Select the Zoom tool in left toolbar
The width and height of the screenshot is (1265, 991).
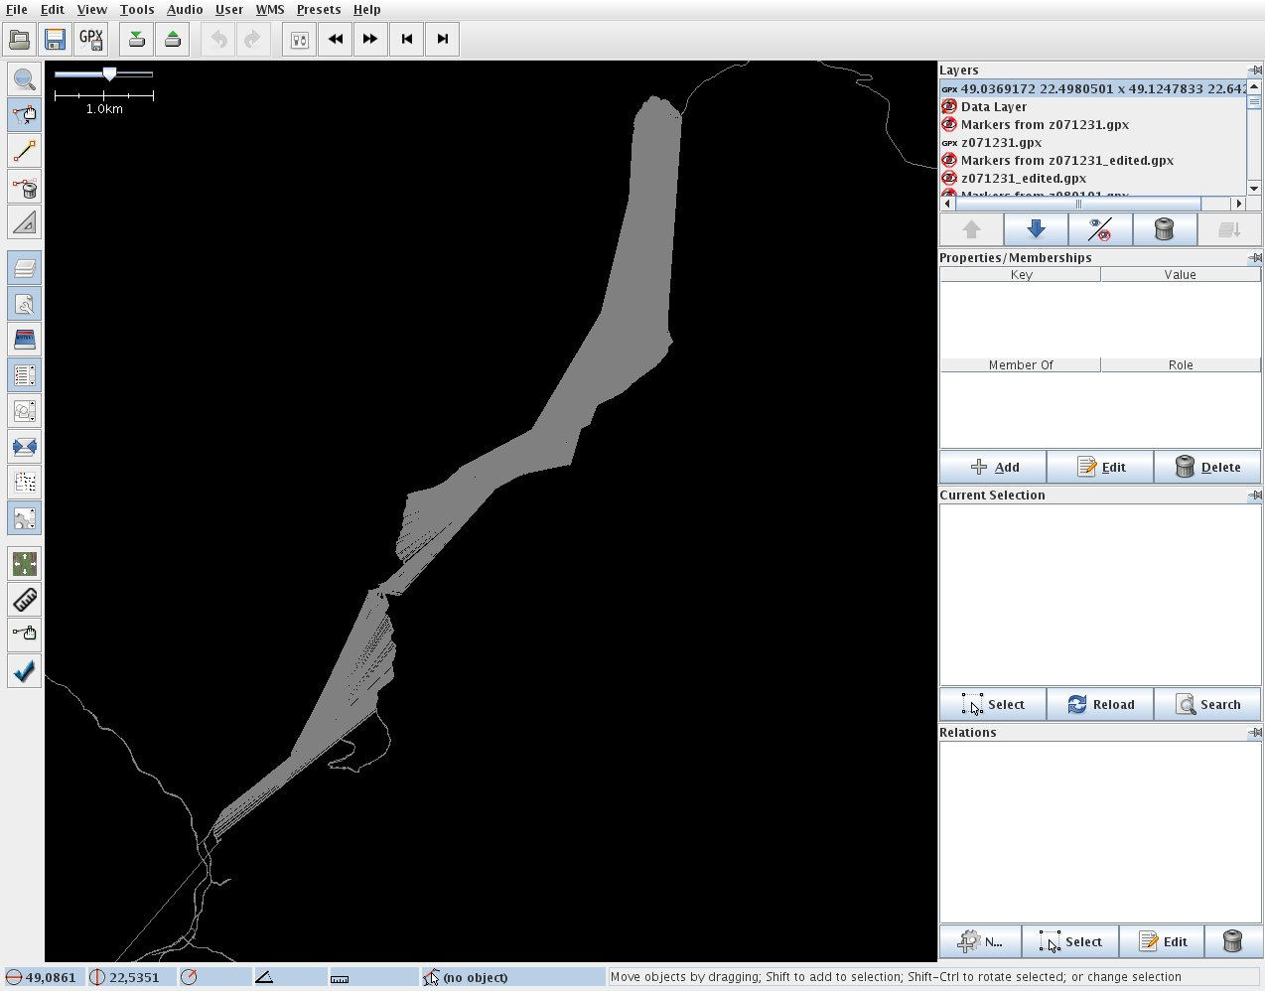[25, 79]
